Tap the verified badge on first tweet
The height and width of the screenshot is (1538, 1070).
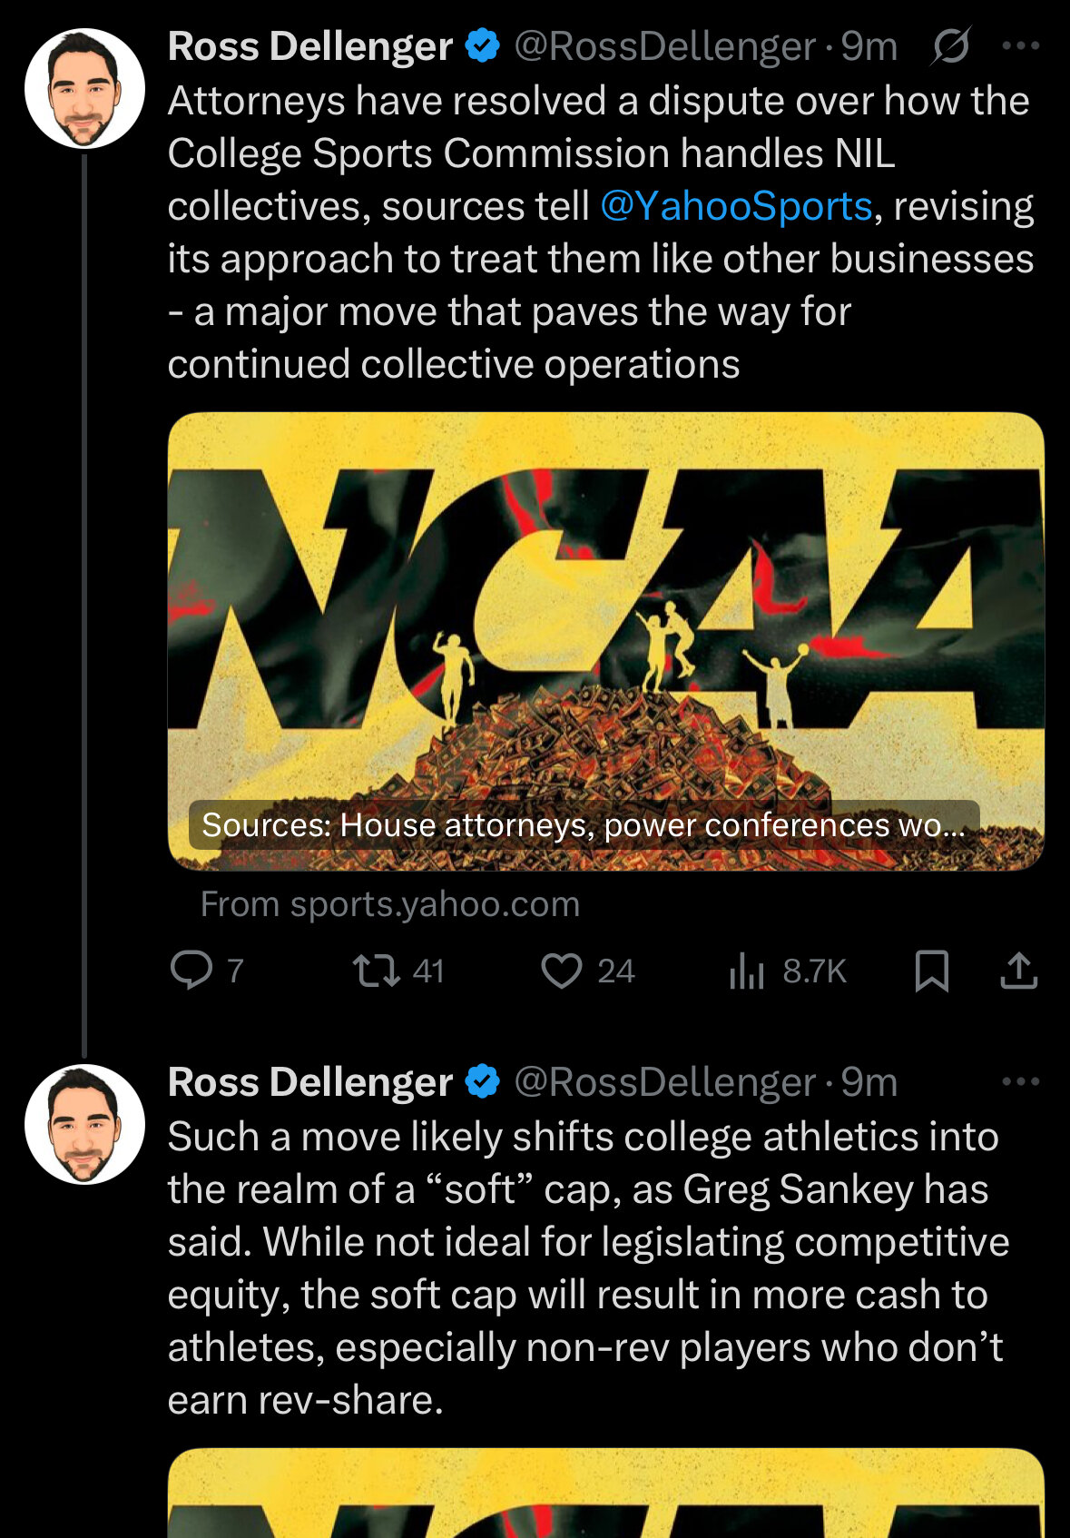pyautogui.click(x=483, y=45)
